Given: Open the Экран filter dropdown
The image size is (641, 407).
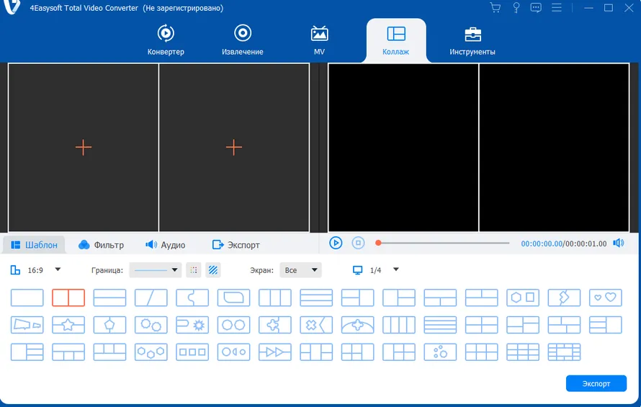Looking at the screenshot, I should pos(300,270).
